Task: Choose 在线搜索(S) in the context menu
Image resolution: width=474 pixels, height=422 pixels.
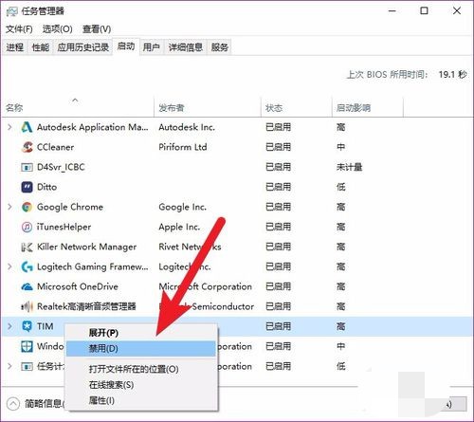Action: point(141,385)
